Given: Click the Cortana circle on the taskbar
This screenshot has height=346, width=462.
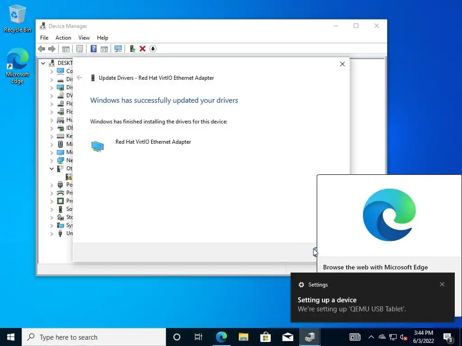Looking at the screenshot, I should [x=177, y=337].
